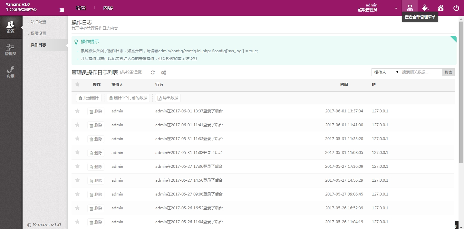Open the 操作人 search field dropdown

click(x=386, y=72)
